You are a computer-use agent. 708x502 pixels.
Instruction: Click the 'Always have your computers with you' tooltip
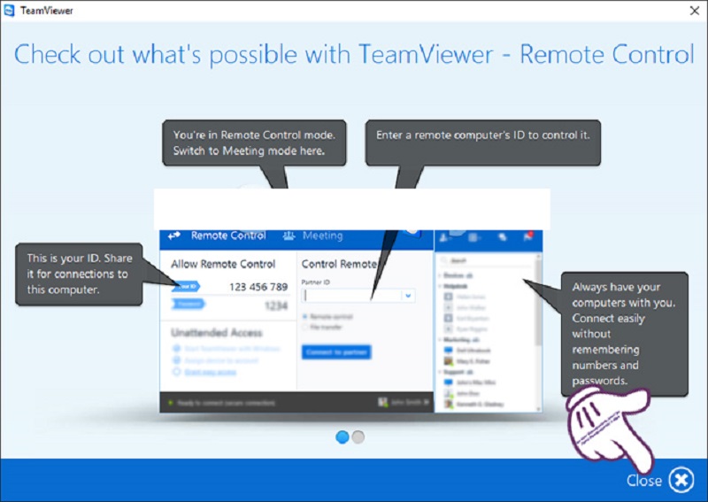(625, 334)
